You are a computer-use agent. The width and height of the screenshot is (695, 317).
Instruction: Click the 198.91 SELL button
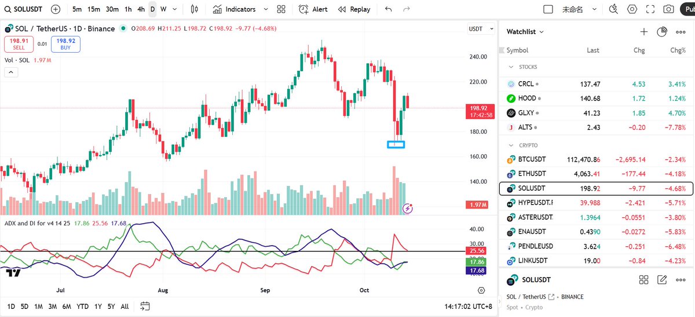(x=19, y=44)
